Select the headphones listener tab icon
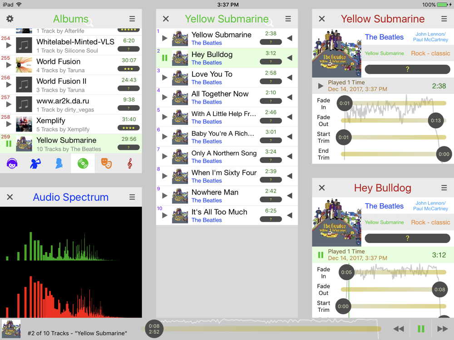The height and width of the screenshot is (340, 454). coord(12,164)
